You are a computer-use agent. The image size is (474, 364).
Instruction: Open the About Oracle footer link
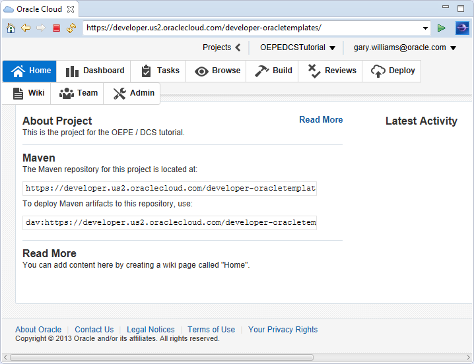(x=38, y=330)
